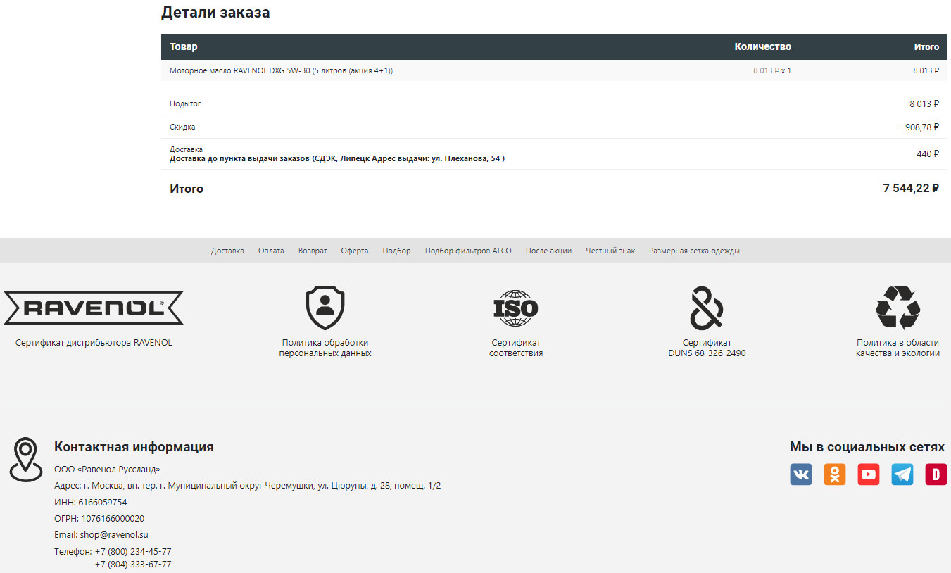
Task: Open Сертификат соответствия link
Action: tap(516, 348)
